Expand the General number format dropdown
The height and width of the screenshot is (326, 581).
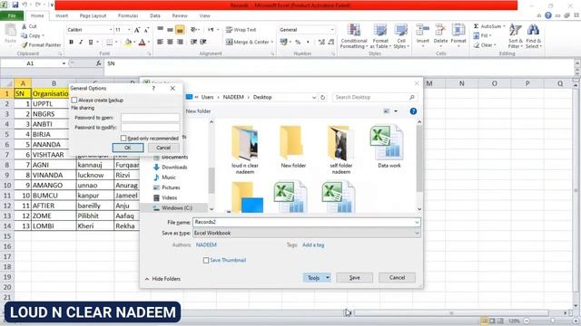pos(331,30)
